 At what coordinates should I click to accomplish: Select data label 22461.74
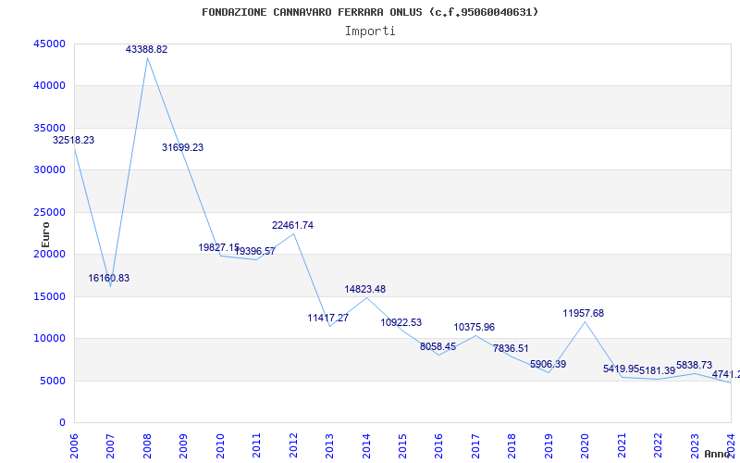click(292, 225)
